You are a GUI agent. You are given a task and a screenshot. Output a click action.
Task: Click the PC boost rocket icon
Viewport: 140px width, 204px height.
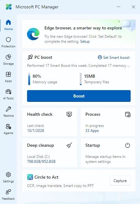pos(30,57)
